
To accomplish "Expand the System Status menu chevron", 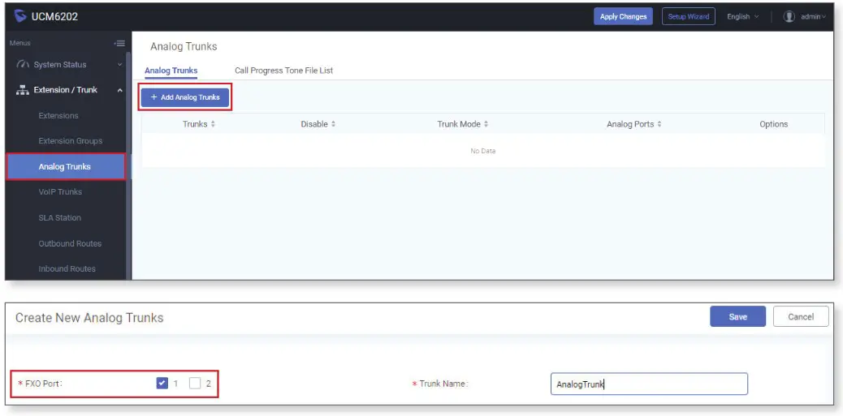I will point(119,65).
